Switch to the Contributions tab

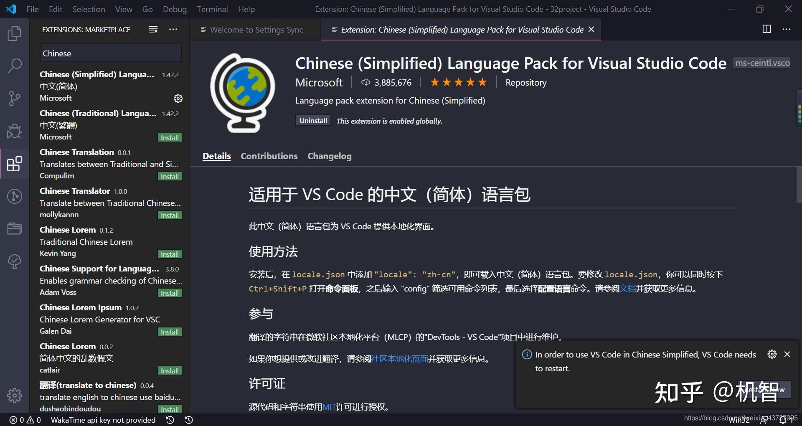(x=269, y=156)
